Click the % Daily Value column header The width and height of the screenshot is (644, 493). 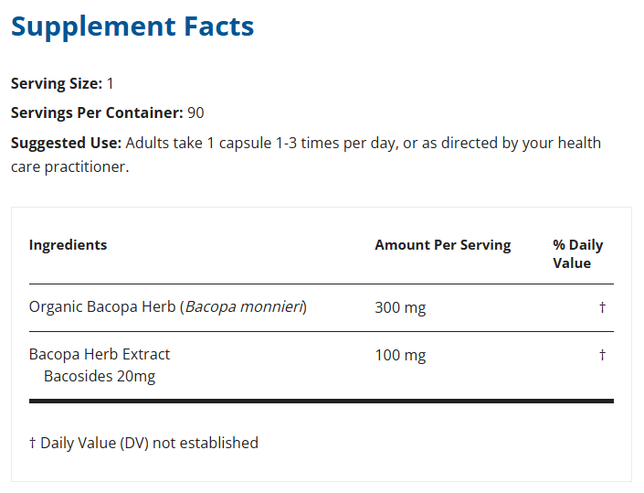(x=577, y=254)
